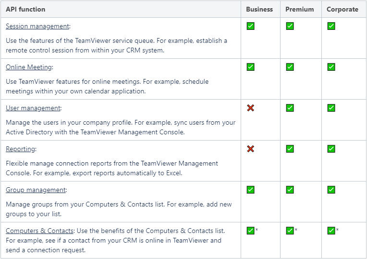Click the Corporate checkmark for Session management
Image resolution: width=367 pixels, height=259 pixels.
331,26
